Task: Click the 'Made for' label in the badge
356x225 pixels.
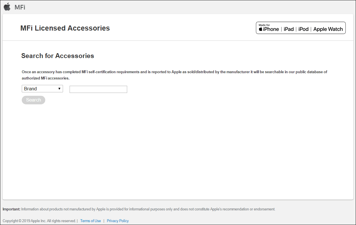Action: point(264,25)
